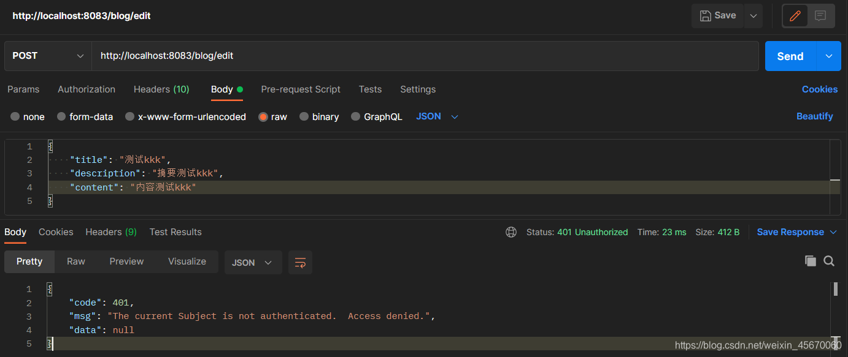
Task: Select the Raw response view
Action: [76, 261]
